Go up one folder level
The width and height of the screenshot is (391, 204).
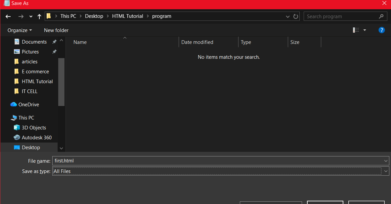point(39,17)
